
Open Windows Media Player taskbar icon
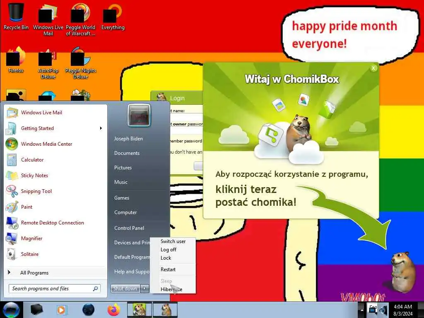tap(61, 310)
